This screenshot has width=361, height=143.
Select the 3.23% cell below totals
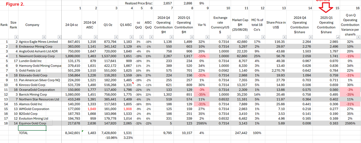[128, 138]
